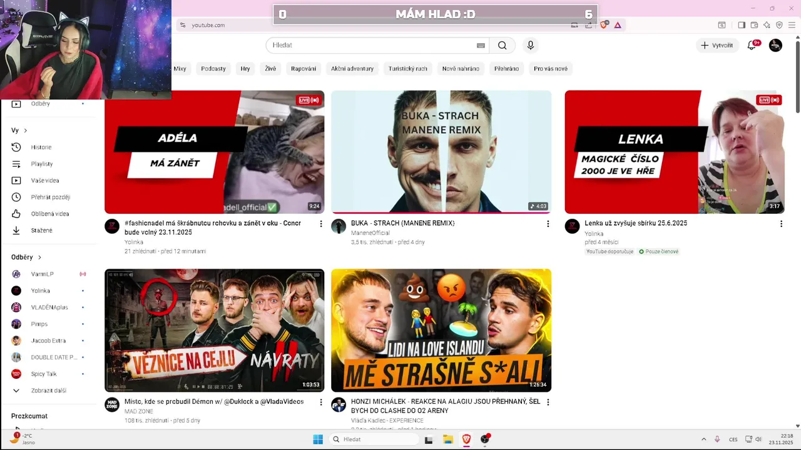This screenshot has height=450, width=801.
Task: Click the tray microphone icon
Action: pyautogui.click(x=717, y=439)
